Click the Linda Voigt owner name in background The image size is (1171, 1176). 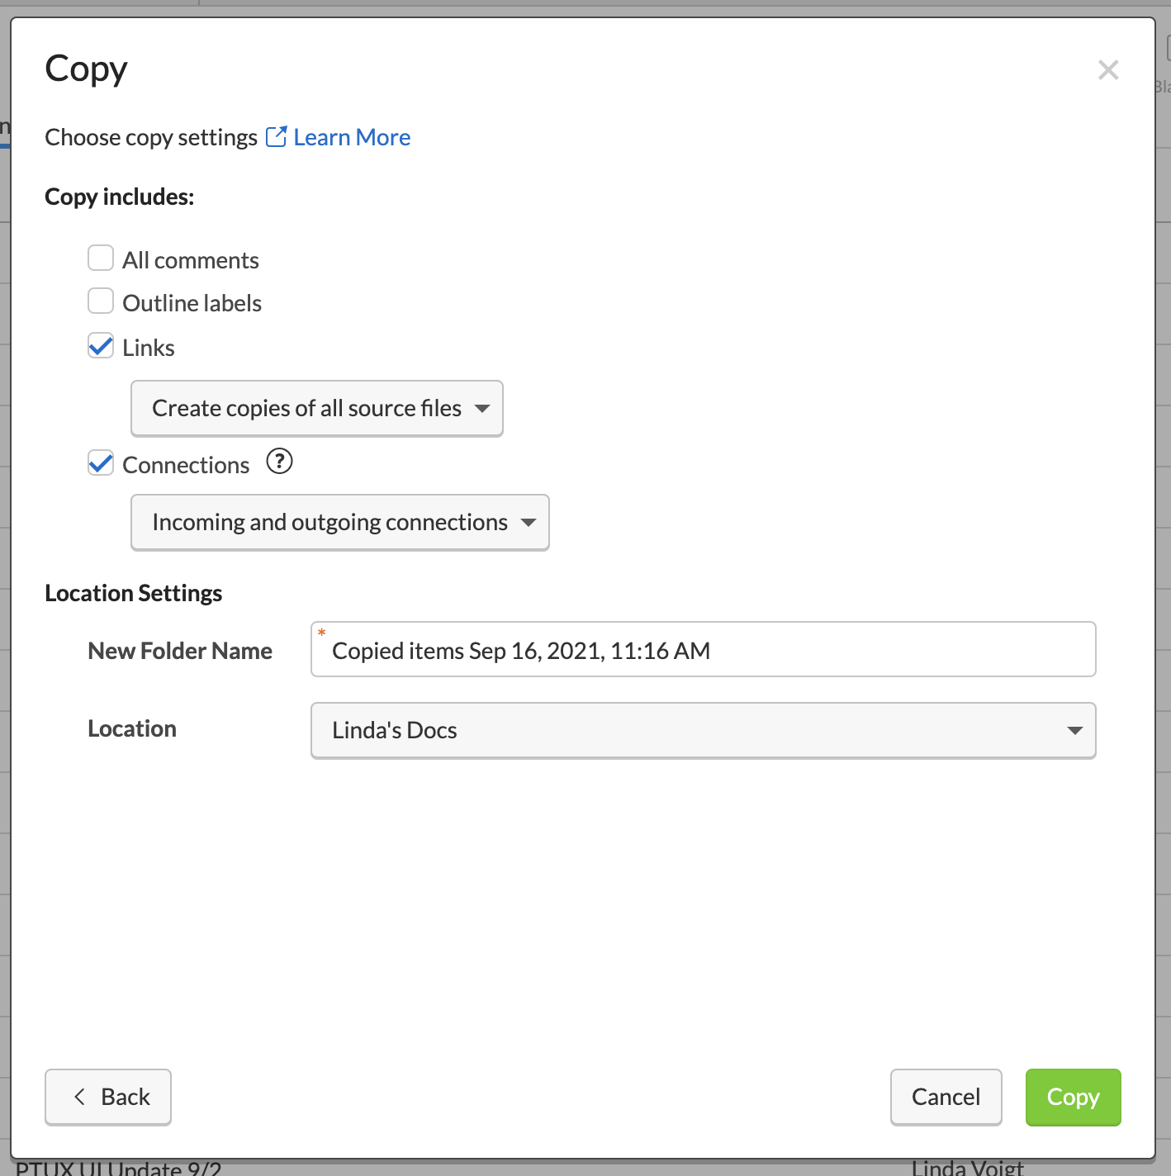tap(967, 1168)
